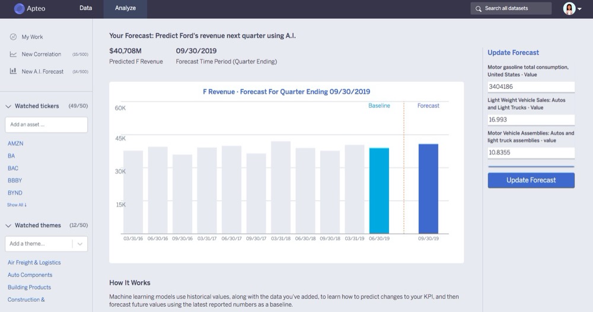Image resolution: width=593 pixels, height=312 pixels.
Task: Click the My Work gauge icon
Action: tap(13, 37)
